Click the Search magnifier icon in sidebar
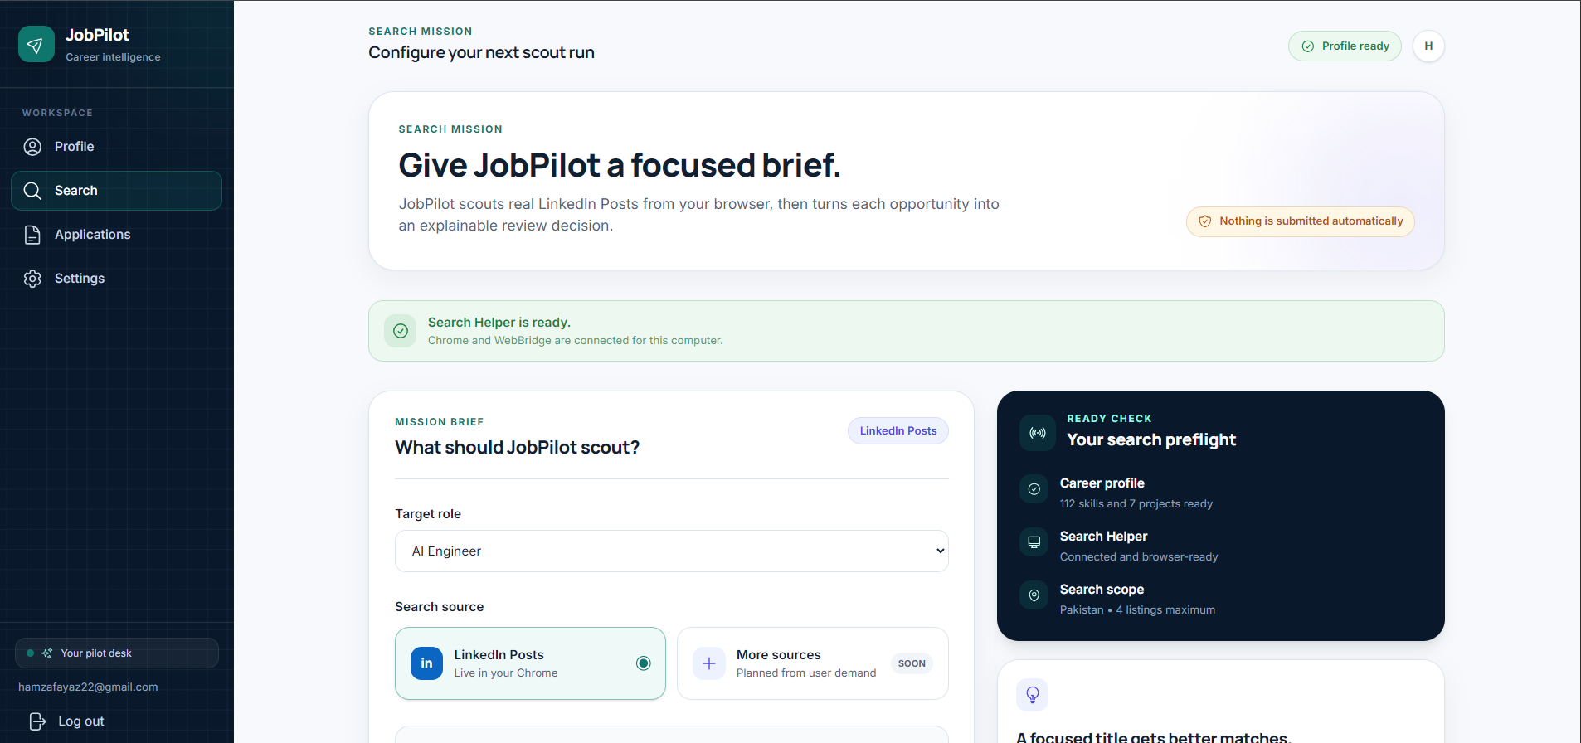The width and height of the screenshot is (1581, 743). (x=32, y=191)
